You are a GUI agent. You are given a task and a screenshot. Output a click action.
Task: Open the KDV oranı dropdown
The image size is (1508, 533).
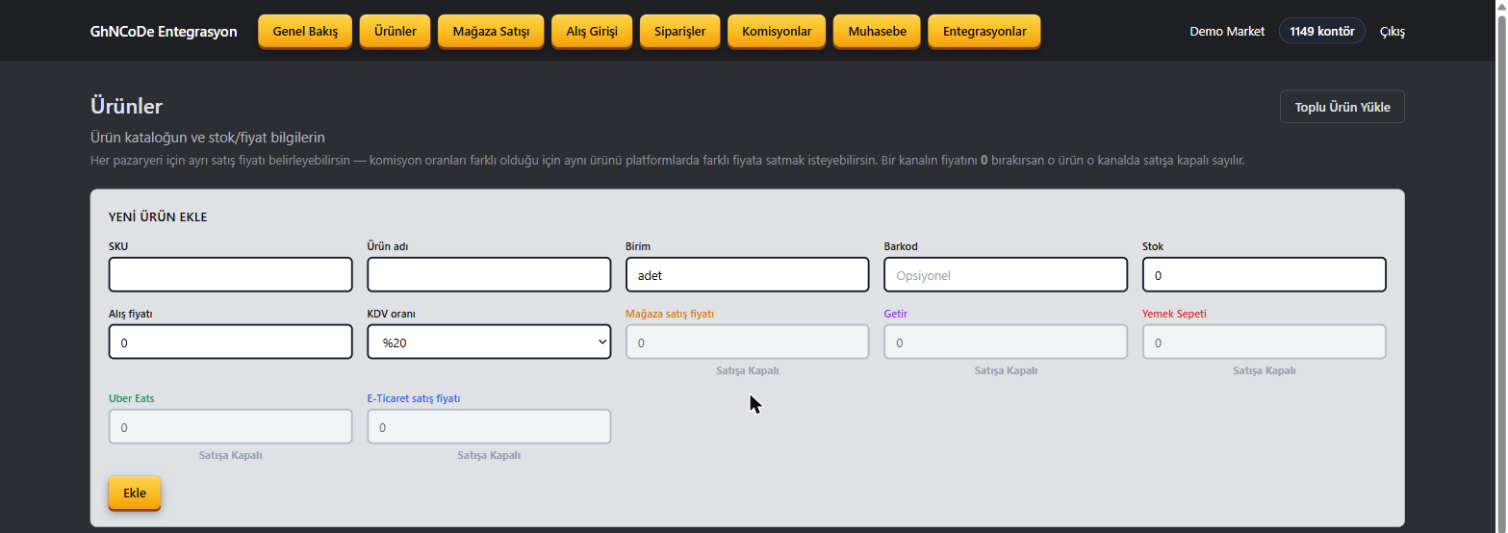489,342
